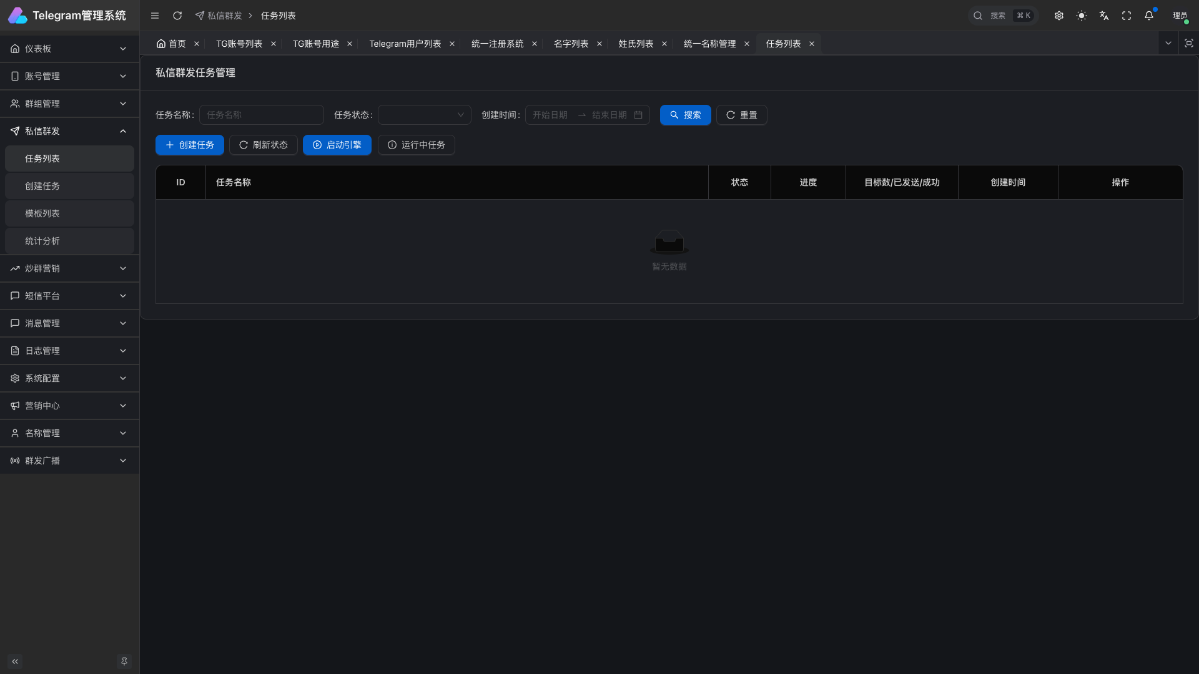This screenshot has height=674, width=1199.
Task: Click the 创建任务 button
Action: point(190,145)
